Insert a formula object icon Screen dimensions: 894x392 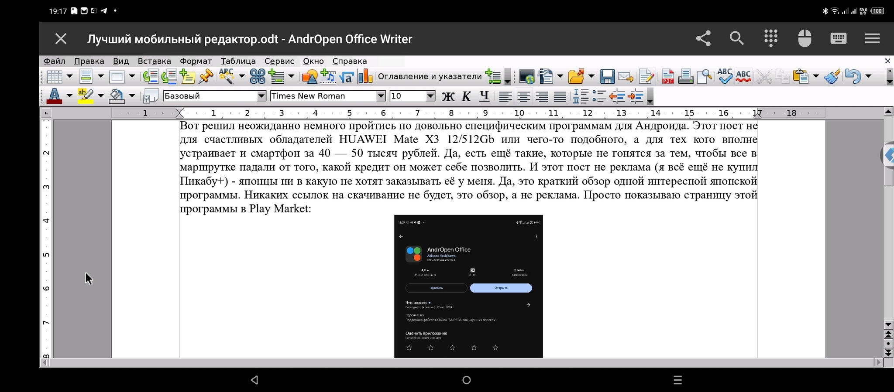pos(347,77)
